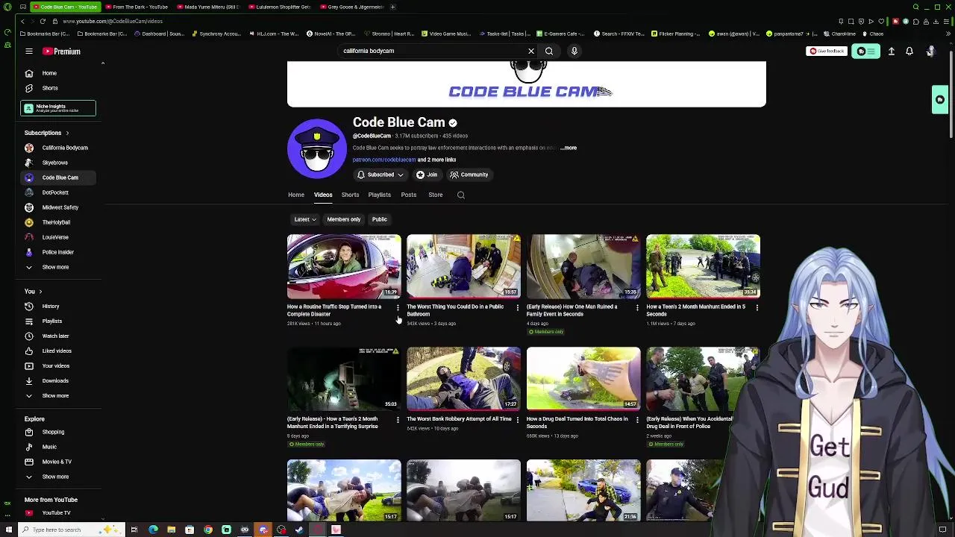Open the patreon.com/codebluecam link
The width and height of the screenshot is (955, 537).
pos(383,160)
